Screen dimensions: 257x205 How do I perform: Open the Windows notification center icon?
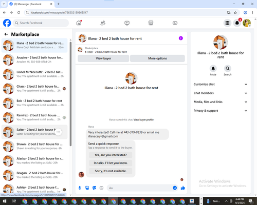coord(251,201)
